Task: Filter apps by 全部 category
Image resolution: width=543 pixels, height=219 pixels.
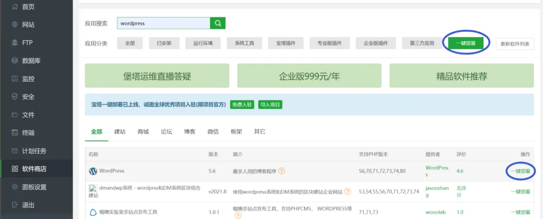Action: [130, 43]
